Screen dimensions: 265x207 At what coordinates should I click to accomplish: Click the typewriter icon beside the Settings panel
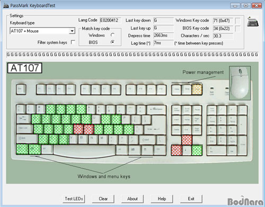(x=253, y=22)
